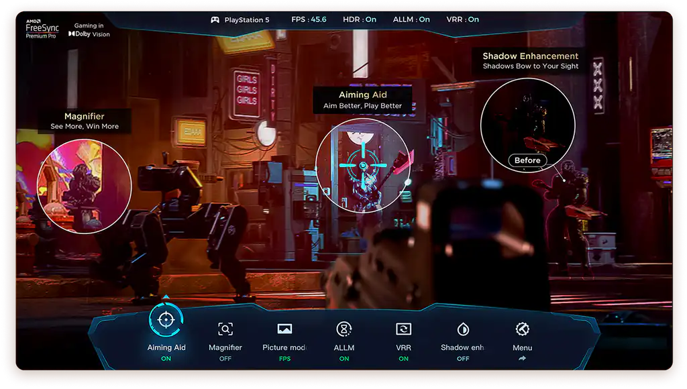The width and height of the screenshot is (687, 389).
Task: Click the PlayStation 5 controller icon
Action: (x=215, y=19)
